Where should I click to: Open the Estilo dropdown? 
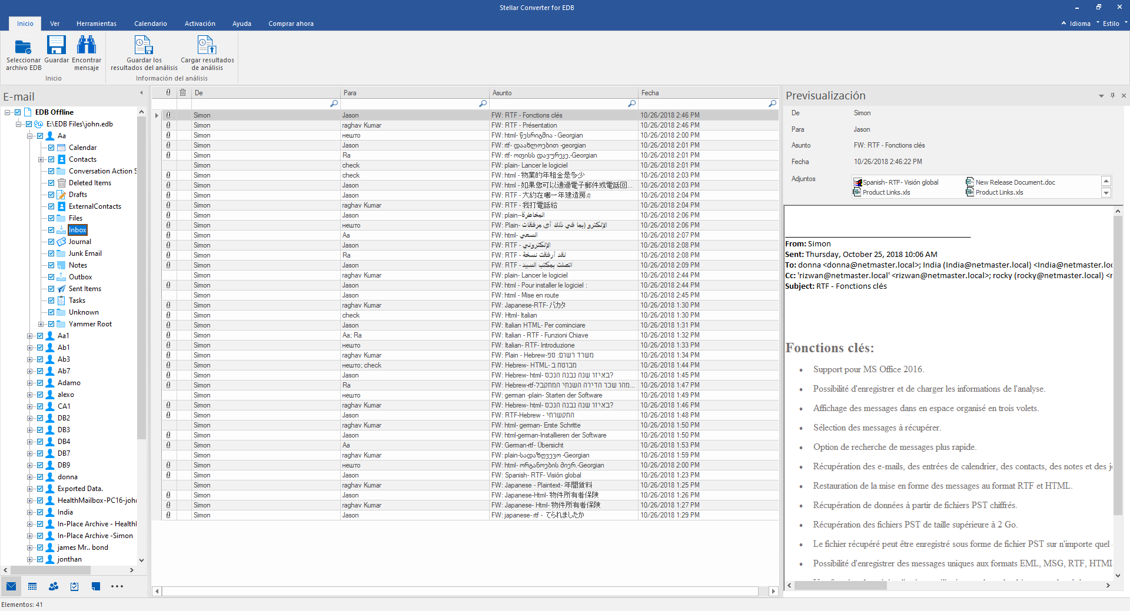pyautogui.click(x=1111, y=24)
